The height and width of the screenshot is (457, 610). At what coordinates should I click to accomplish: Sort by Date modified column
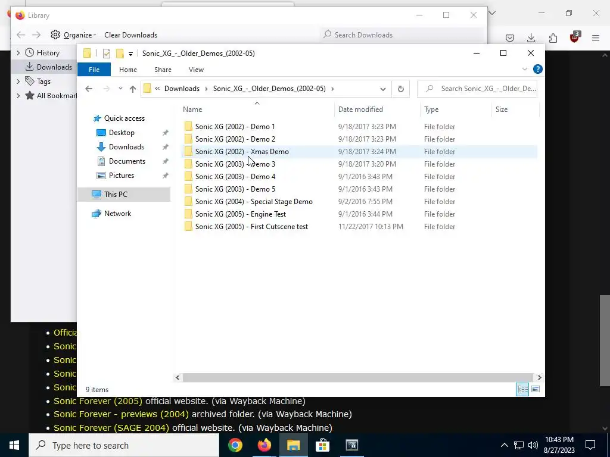click(377, 109)
